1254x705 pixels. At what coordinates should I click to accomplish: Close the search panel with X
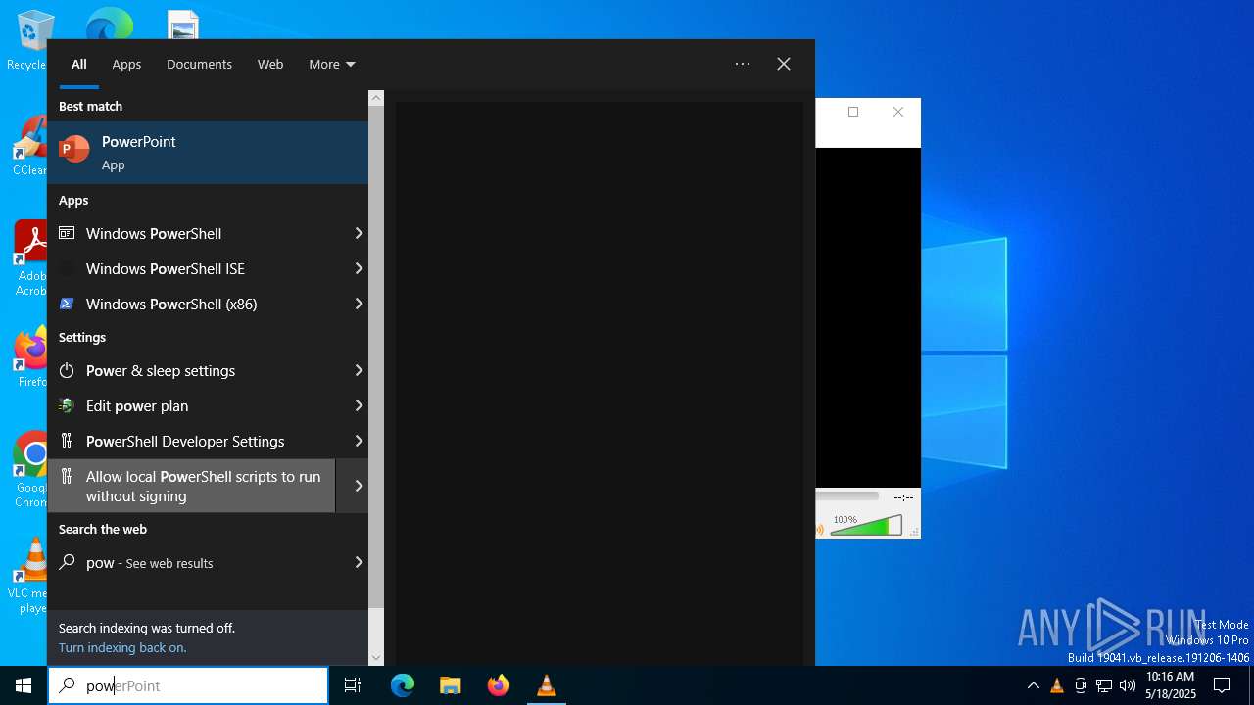click(784, 64)
